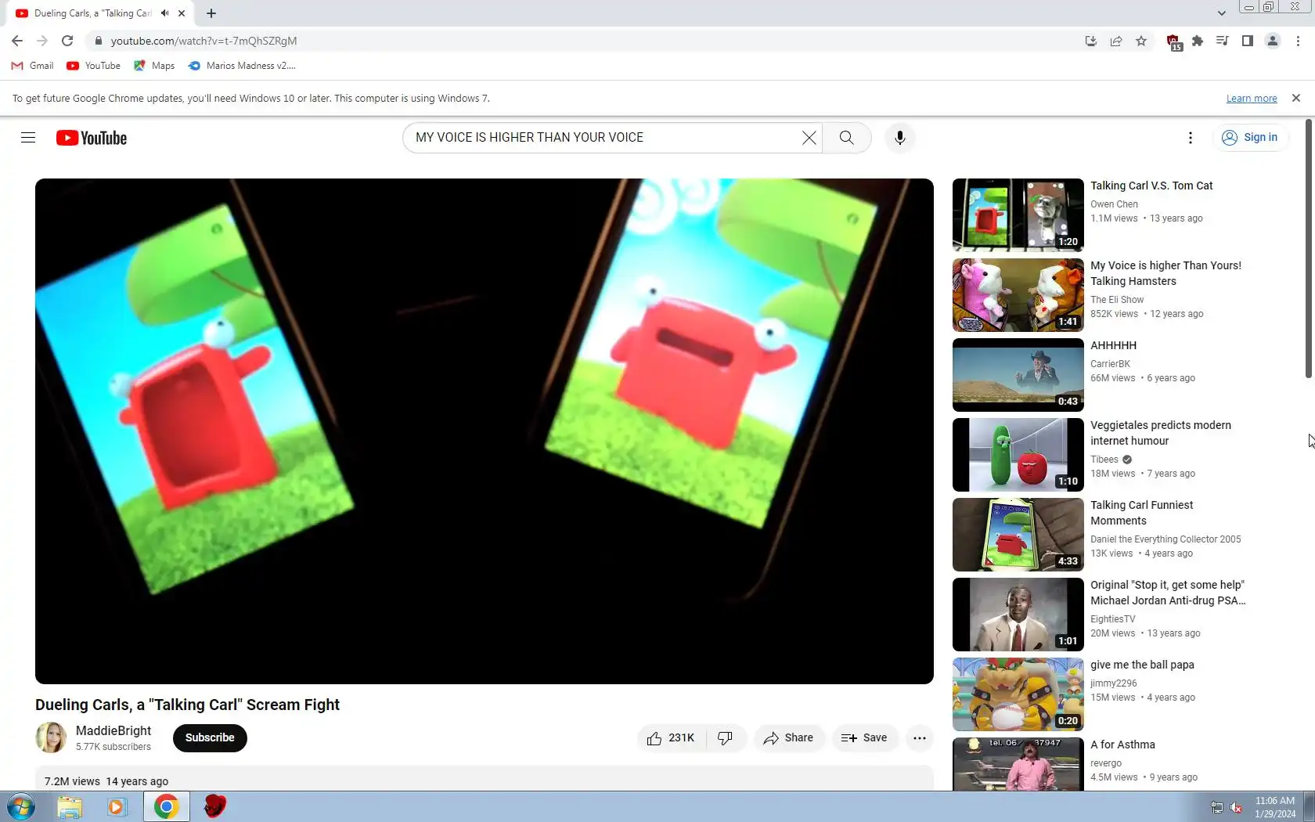
Task: Open the taskbar clock and date
Action: [1275, 807]
